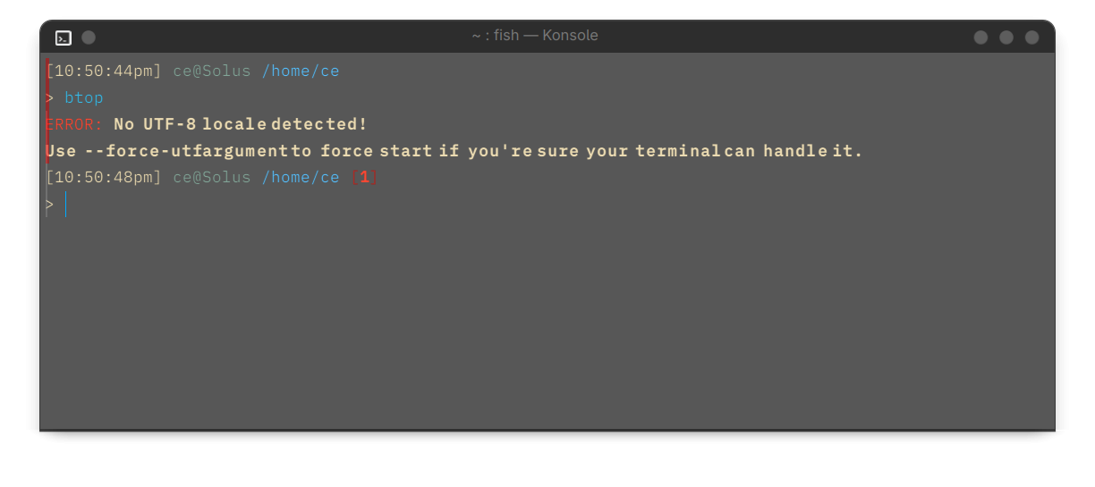Screen dimensions: 1095x487
Task: Click the red exit status [1] indicator
Action: (x=364, y=178)
